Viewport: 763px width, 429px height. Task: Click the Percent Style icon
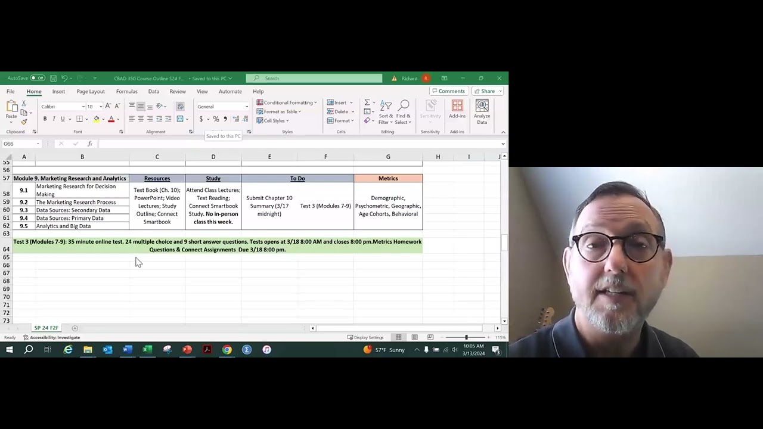pyautogui.click(x=216, y=119)
